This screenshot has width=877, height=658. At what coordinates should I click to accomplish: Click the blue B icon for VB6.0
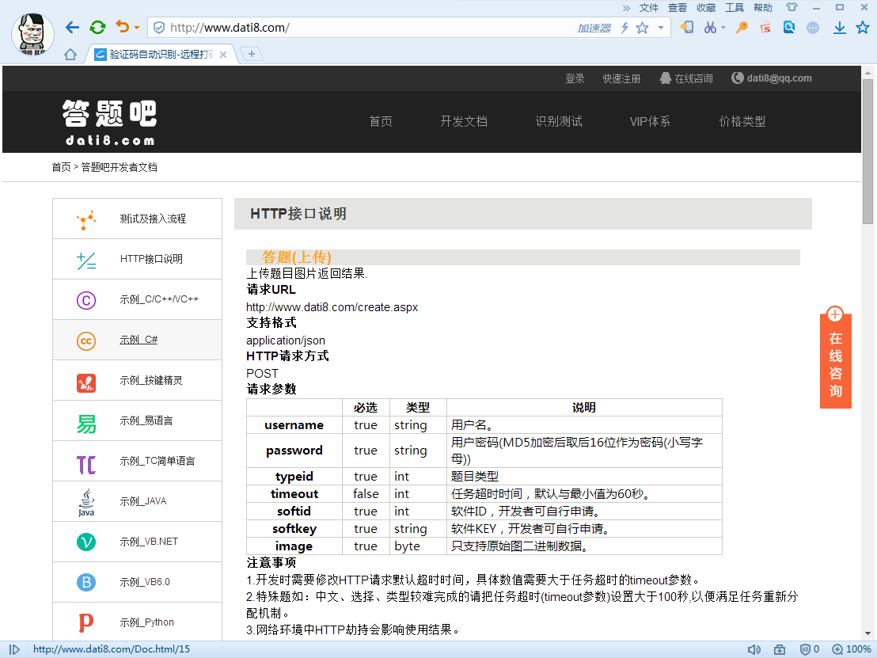point(86,582)
